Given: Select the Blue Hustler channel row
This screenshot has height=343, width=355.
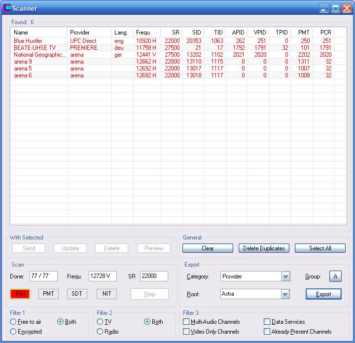Looking at the screenshot, I should pyautogui.click(x=178, y=41).
